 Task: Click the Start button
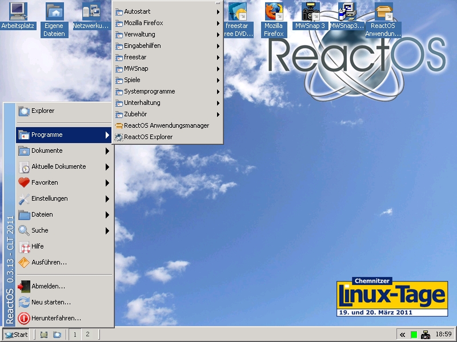[x=16, y=335]
